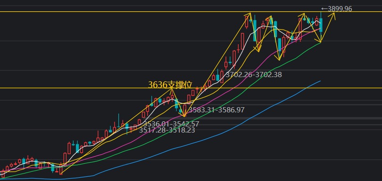Click the first red candlestick at bottom left

(x=3, y=173)
